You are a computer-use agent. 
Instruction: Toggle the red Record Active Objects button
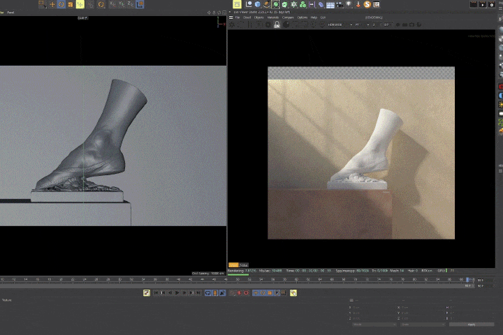(x=238, y=293)
